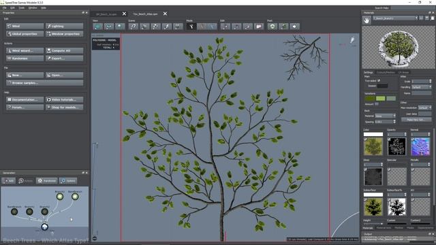Switch to the UV Areas tab
436x245 pixels.
(x=403, y=73)
